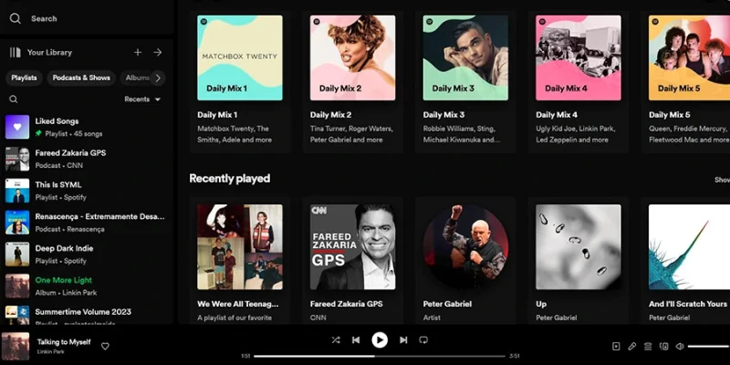This screenshot has width=730, height=365.
Task: Click the Daily Mix 3 title link
Action: tap(443, 115)
